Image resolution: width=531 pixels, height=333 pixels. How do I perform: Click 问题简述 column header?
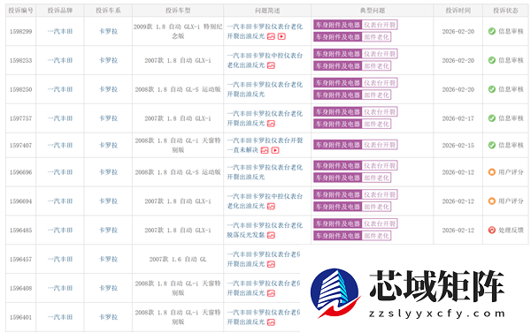click(x=267, y=11)
